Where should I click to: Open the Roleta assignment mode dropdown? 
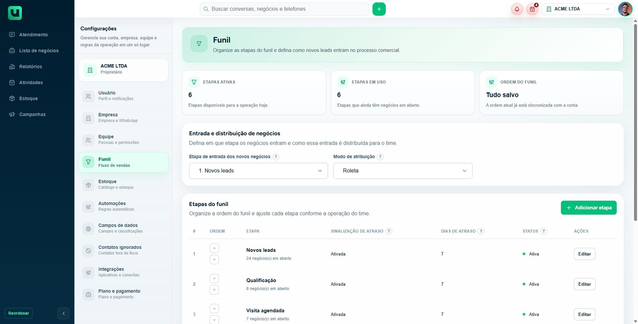[x=403, y=171]
